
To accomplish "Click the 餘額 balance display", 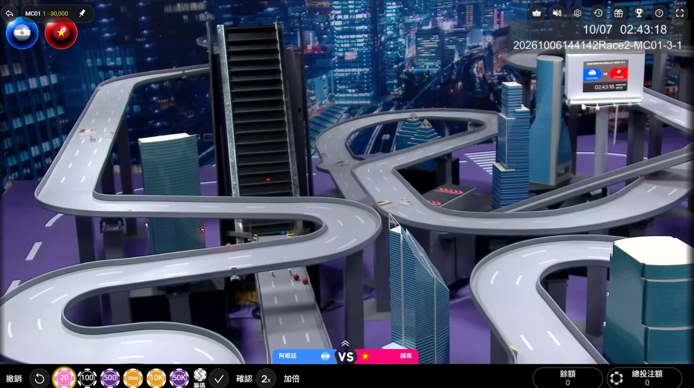I will click(x=567, y=378).
